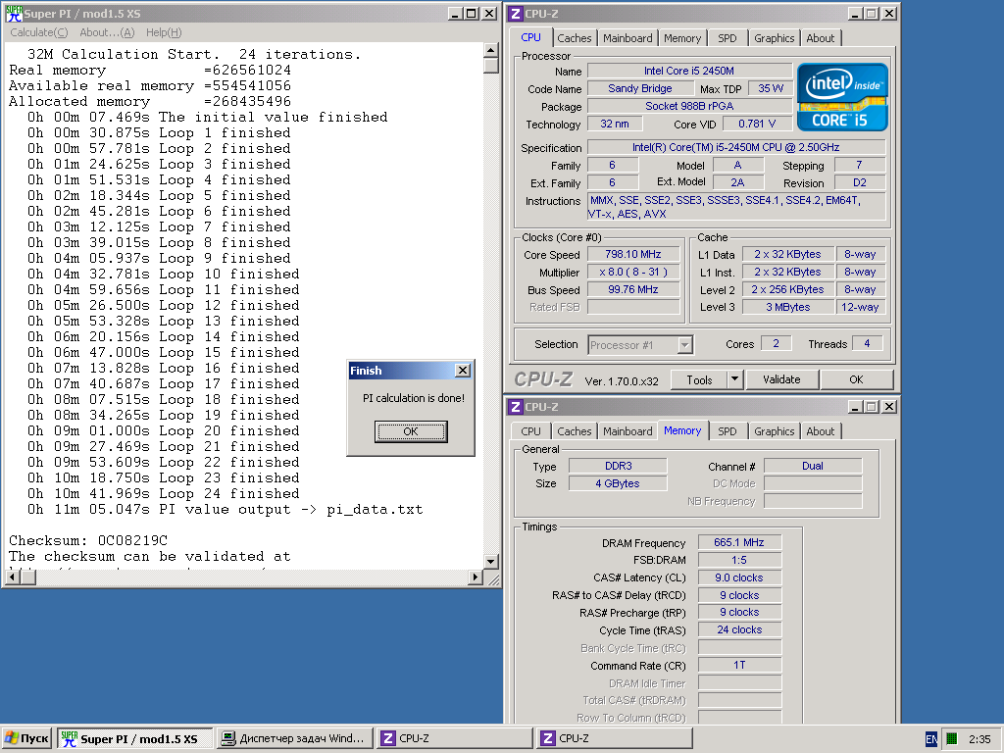Select Mainboard tab in lower CPU-Z window

(x=627, y=431)
